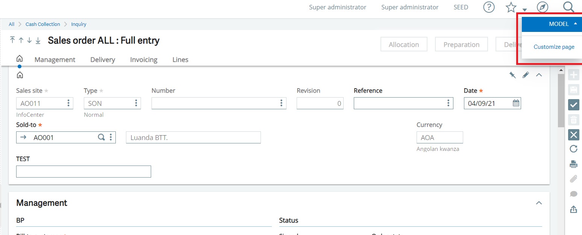The width and height of the screenshot is (582, 235).
Task: Attach a file with the paperclip icon
Action: (x=573, y=179)
